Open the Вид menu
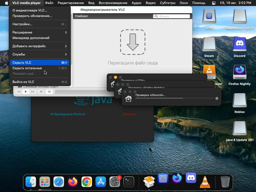Image resolution: width=256 pixels, height=192 pixels. pos(91,3)
